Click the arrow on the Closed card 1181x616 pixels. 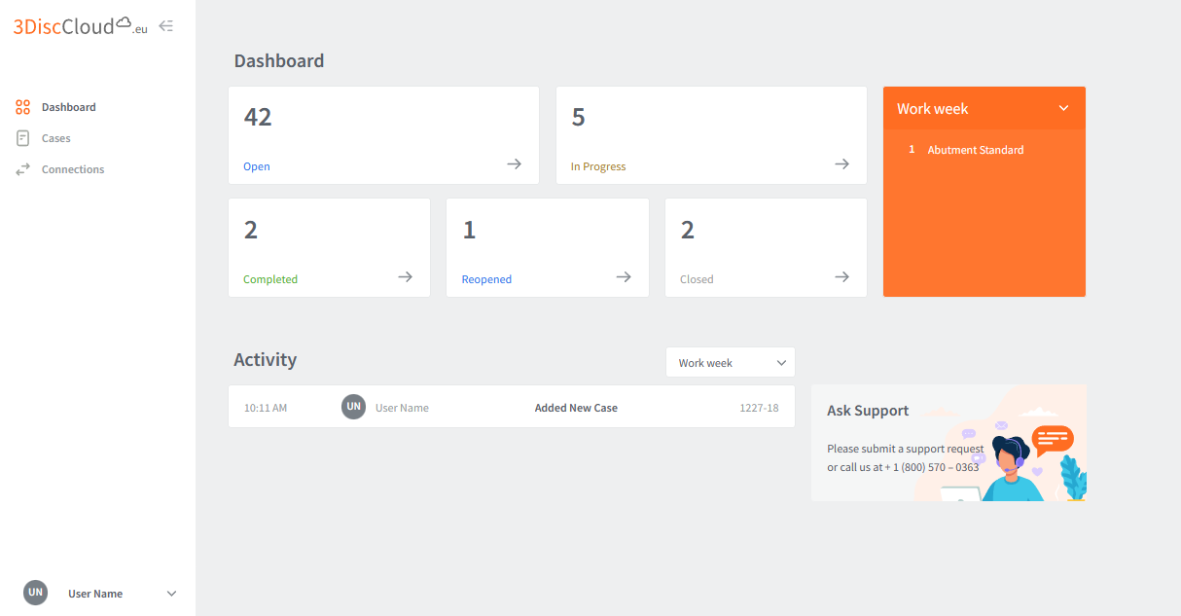[842, 277]
